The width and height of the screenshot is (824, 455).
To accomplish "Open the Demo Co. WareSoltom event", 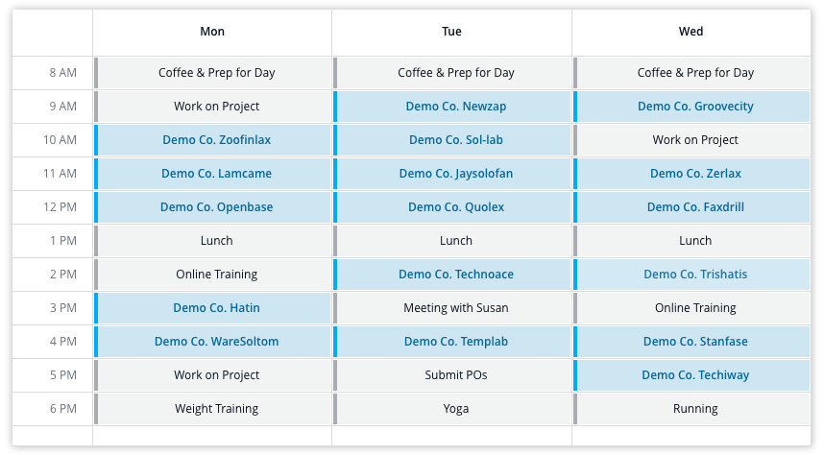I will (x=216, y=342).
